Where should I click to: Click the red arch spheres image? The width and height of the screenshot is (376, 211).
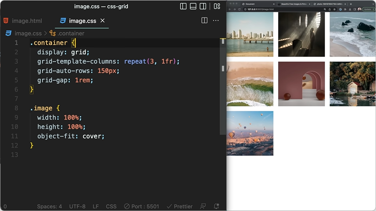tap(302, 84)
